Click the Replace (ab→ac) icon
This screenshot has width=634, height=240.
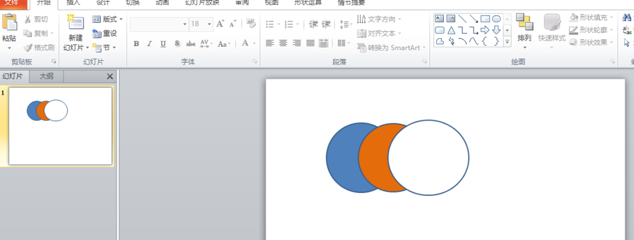click(x=628, y=30)
